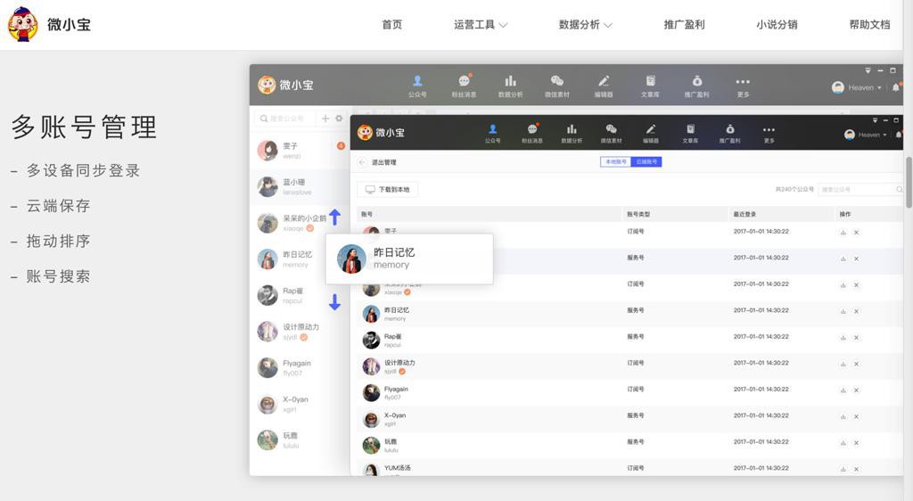
Task: Click download icon in Flyagain table row
Action: click(x=843, y=390)
